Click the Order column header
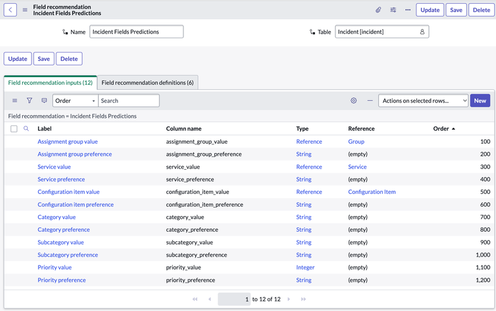This screenshot has width=496, height=311. point(441,129)
